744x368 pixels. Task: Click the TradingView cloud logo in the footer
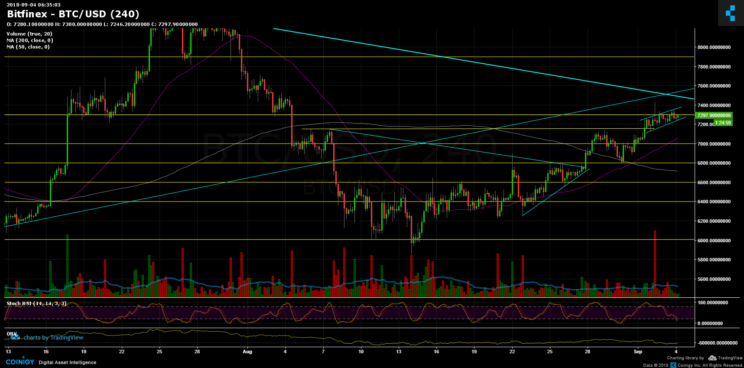(x=712, y=358)
